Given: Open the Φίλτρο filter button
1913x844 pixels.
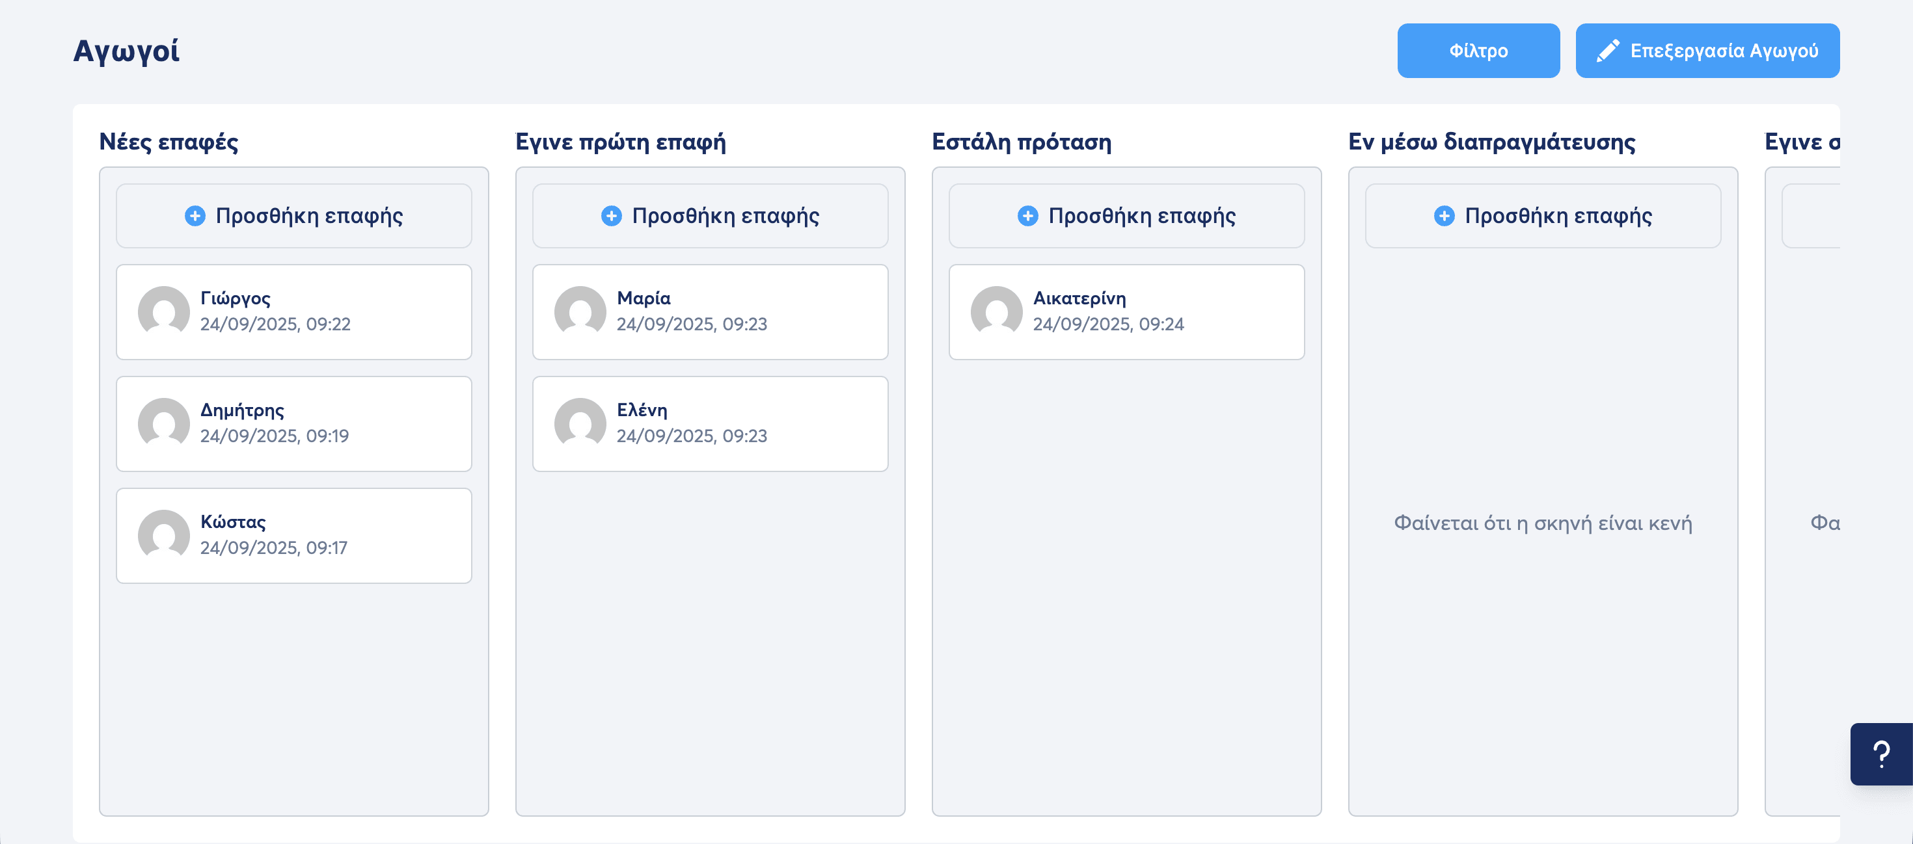Looking at the screenshot, I should pyautogui.click(x=1478, y=51).
